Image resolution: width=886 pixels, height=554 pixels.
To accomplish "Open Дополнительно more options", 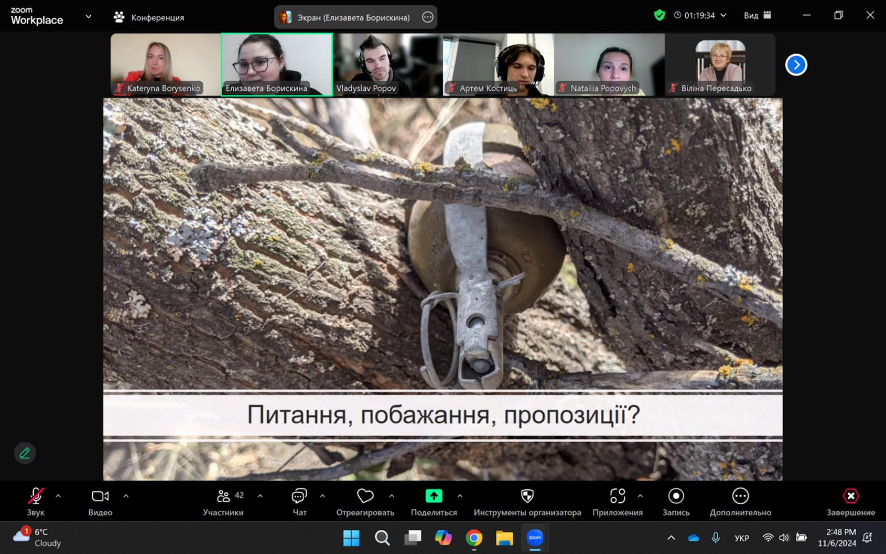I will click(740, 496).
